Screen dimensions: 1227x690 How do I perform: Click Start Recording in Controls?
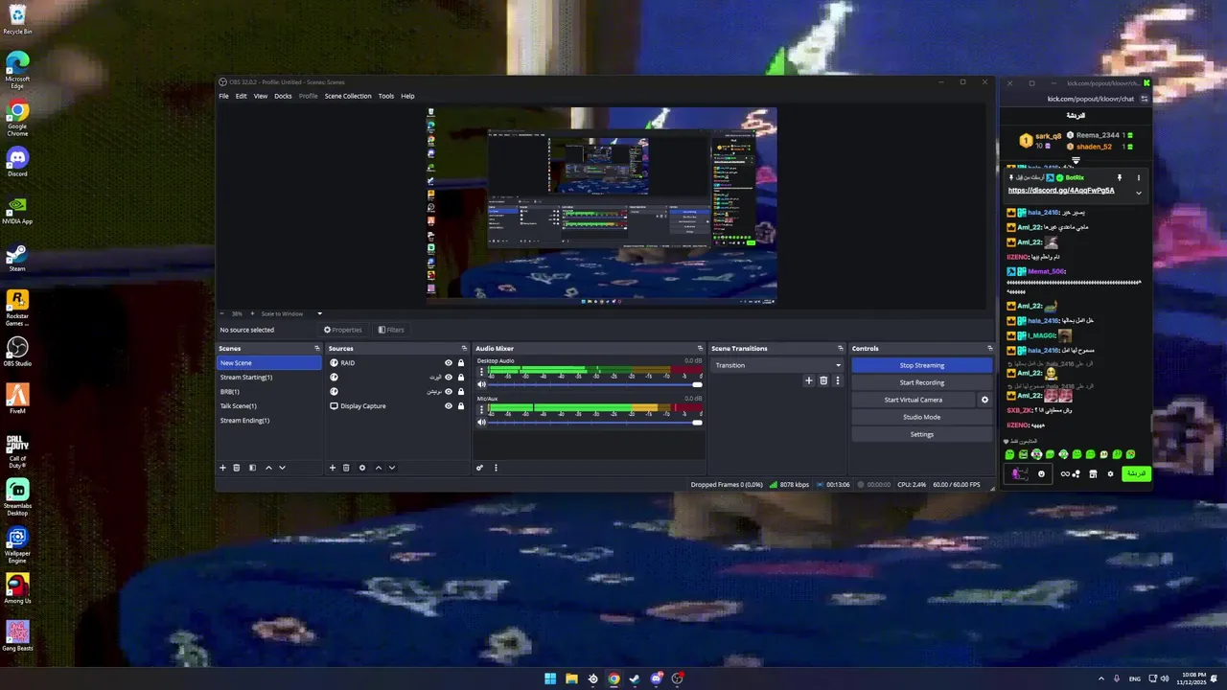(x=921, y=382)
